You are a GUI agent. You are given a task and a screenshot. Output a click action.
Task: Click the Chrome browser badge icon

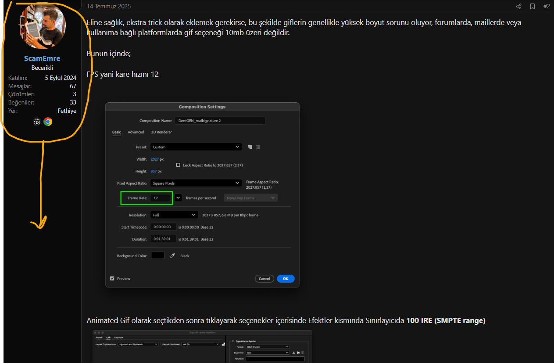(x=48, y=122)
